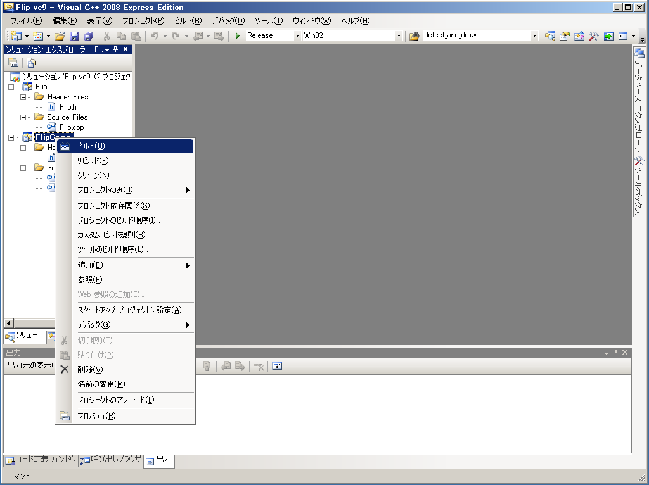Open the Object Browser toolbar icon
This screenshot has width=649, height=485.
click(579, 36)
